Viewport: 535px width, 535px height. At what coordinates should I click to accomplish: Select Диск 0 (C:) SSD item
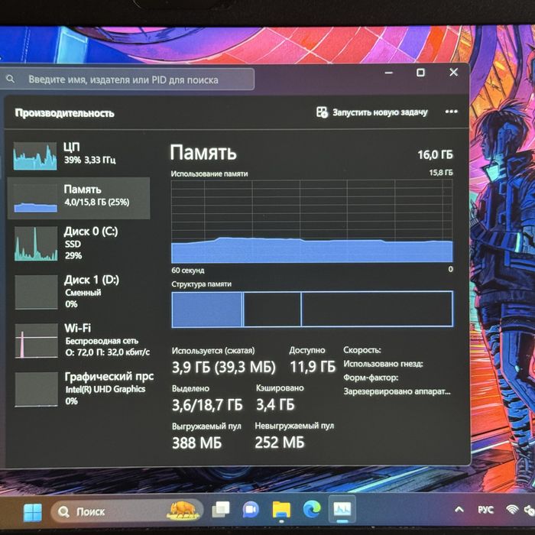click(79, 244)
